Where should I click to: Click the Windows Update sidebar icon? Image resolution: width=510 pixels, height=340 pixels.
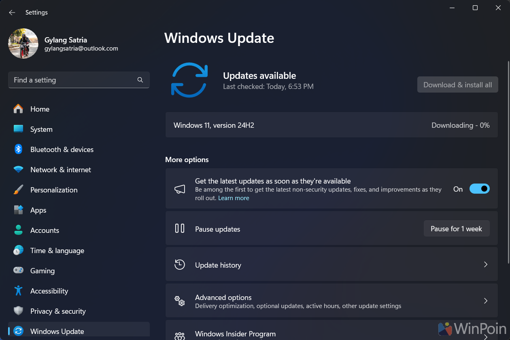[18, 331]
